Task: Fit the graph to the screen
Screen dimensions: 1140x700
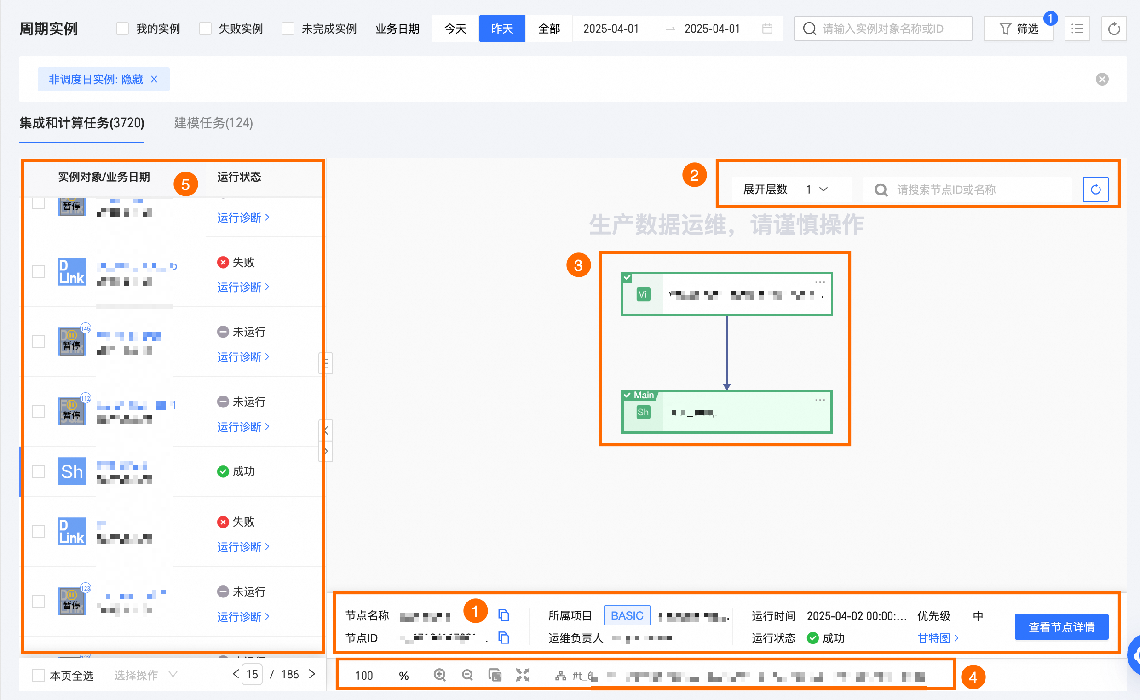Action: (522, 675)
